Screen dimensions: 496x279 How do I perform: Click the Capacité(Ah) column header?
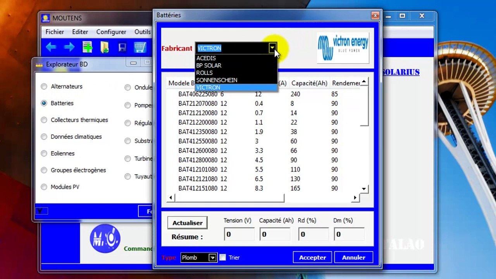pyautogui.click(x=309, y=83)
